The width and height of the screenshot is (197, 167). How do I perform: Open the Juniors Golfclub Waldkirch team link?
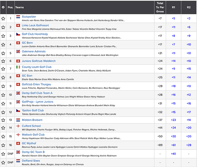[x=39, y=61]
